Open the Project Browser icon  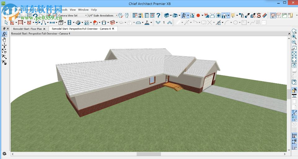[135, 16]
